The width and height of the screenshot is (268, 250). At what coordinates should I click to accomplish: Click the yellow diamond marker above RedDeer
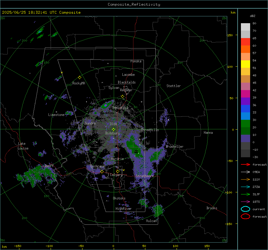click(122, 97)
